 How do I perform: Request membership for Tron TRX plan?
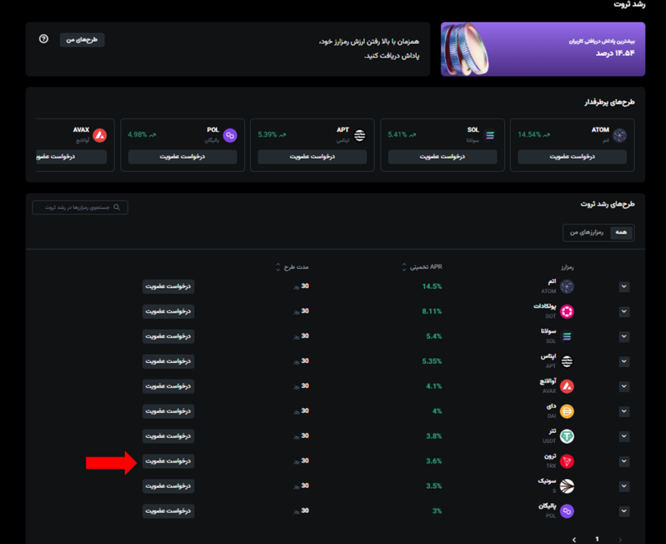coord(168,461)
